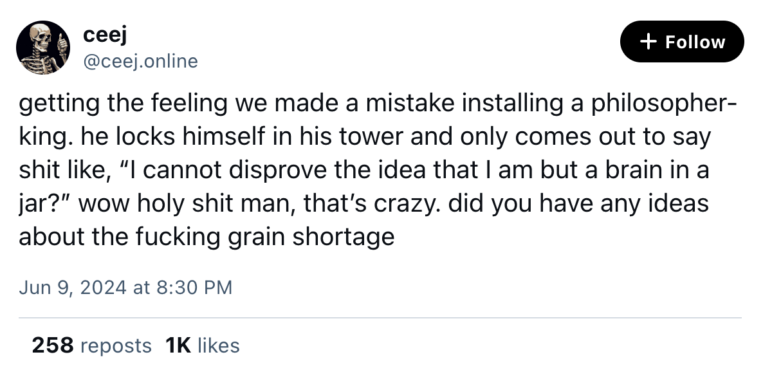Click the 8:30 PM time text
763x368 pixels.
pos(192,287)
